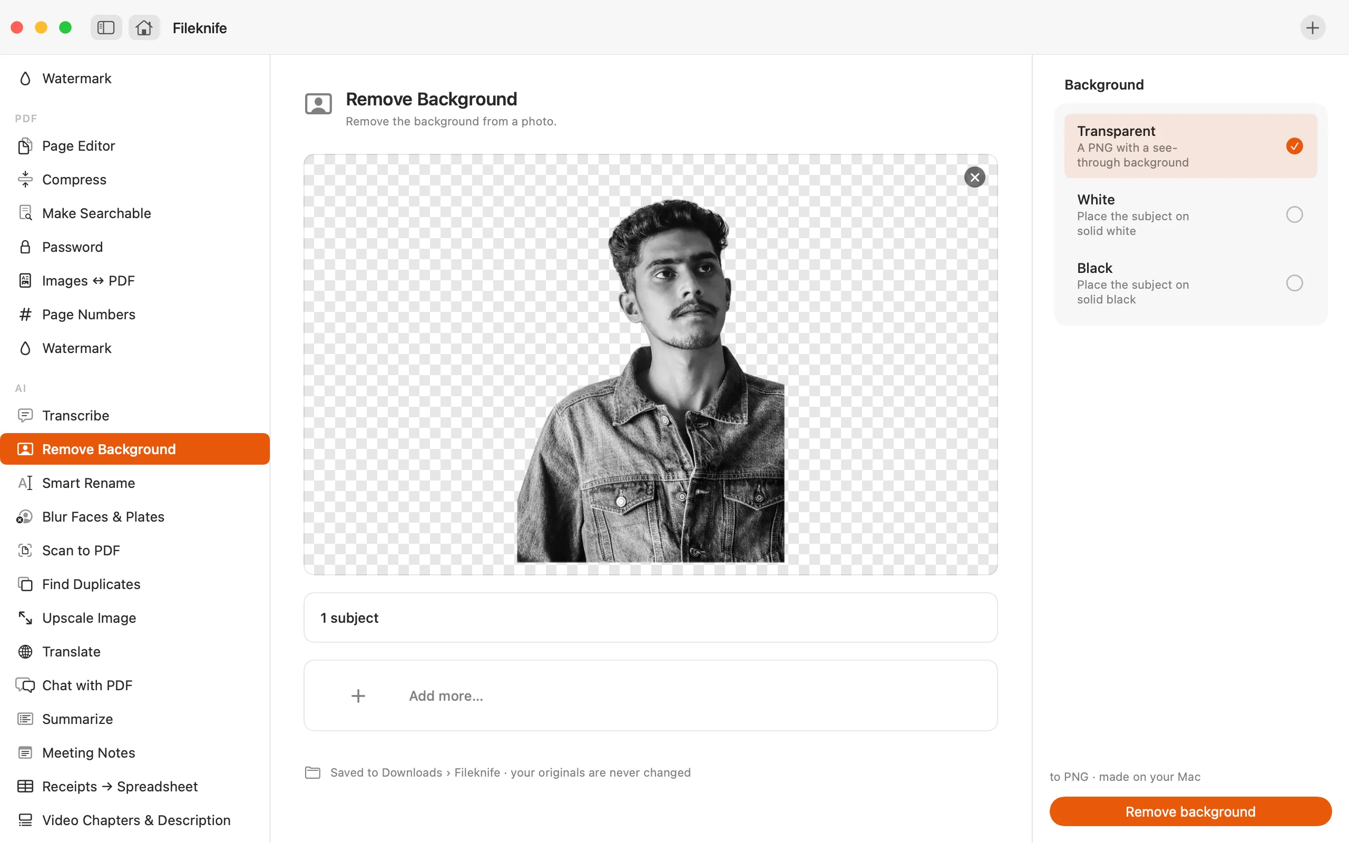Open the Make Searchable tool
This screenshot has width=1349, height=843.
coord(135,213)
